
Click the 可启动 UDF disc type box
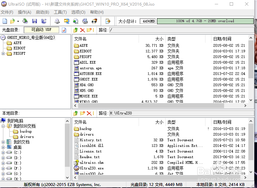pyautogui.click(x=41, y=30)
